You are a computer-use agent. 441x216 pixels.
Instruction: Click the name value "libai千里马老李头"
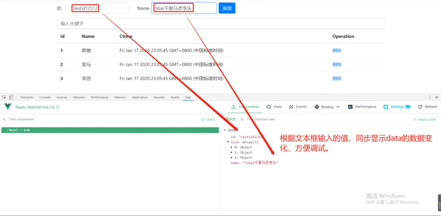click(260, 163)
